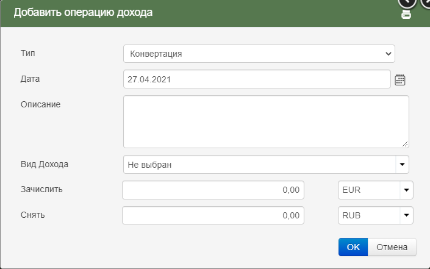Open the Тип dropdown showing Конвертация

pos(259,54)
